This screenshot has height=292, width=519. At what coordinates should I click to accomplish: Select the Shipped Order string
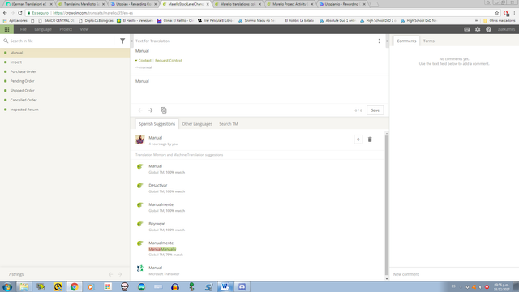coord(65,90)
